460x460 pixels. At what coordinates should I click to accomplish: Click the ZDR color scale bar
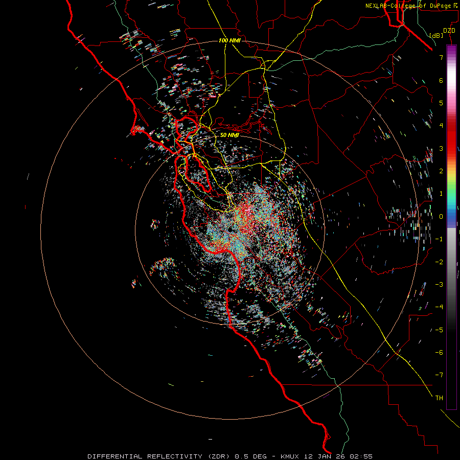(451, 227)
